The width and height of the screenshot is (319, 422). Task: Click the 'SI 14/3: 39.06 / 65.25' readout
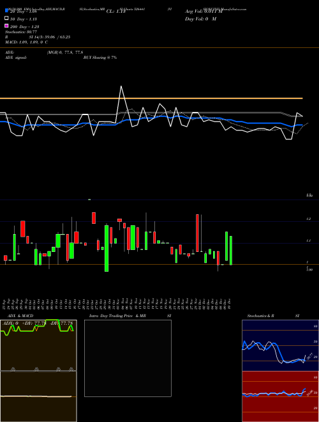tap(50, 37)
